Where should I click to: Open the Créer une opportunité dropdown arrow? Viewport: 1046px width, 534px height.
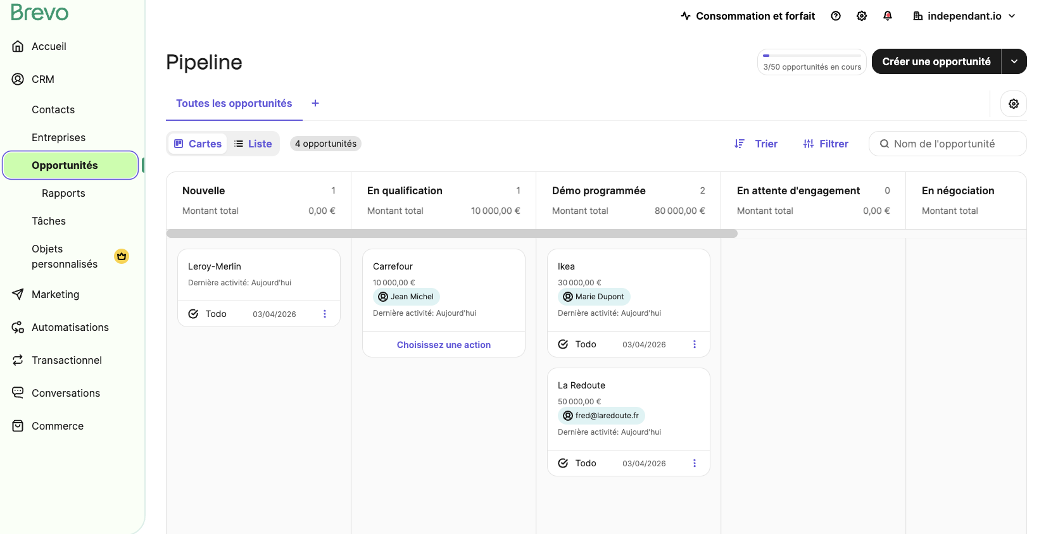click(1014, 61)
